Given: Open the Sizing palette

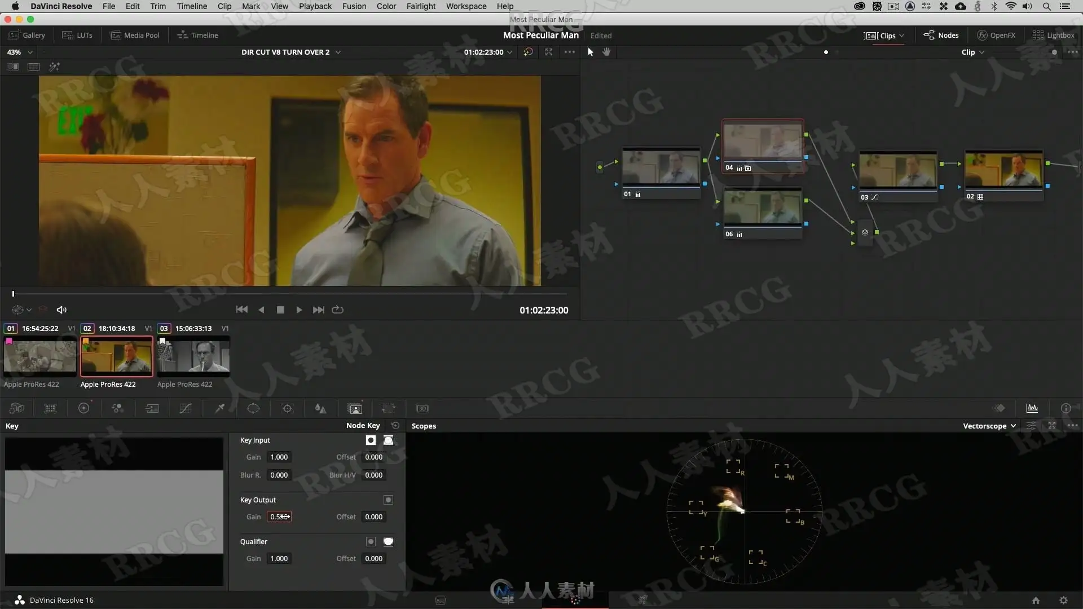Looking at the screenshot, I should click(x=389, y=408).
